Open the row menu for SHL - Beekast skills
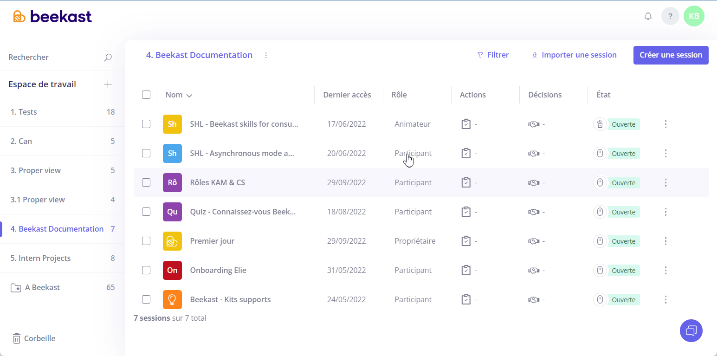 pos(665,124)
